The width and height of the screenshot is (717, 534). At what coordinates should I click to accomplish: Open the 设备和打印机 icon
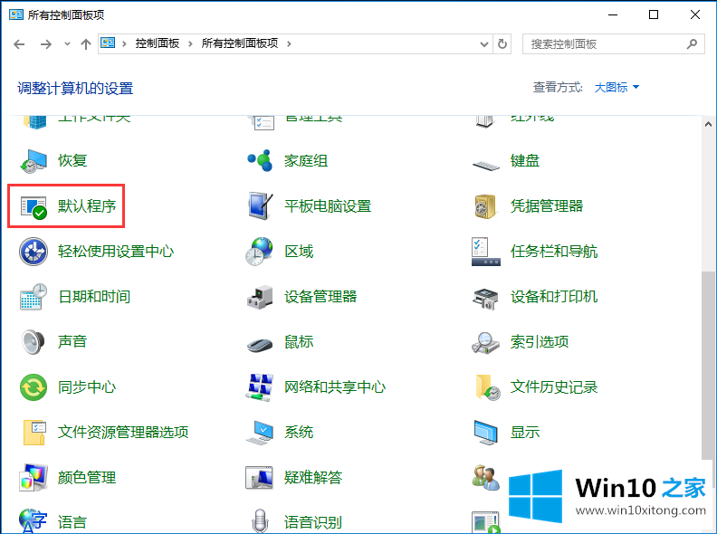pyautogui.click(x=485, y=299)
